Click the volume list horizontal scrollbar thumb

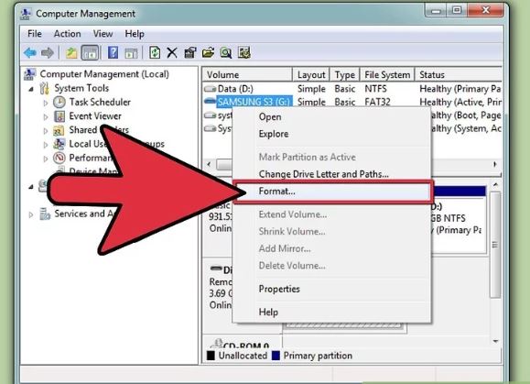click(x=224, y=165)
